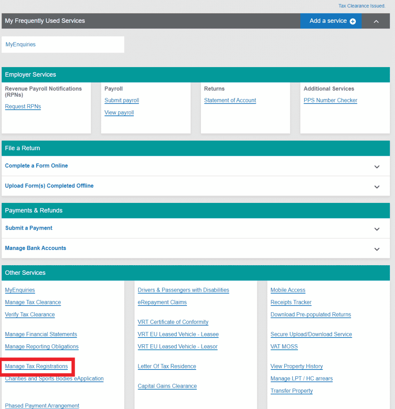The image size is (395, 409).
Task: Open Statement of Account under Returns
Action: point(230,101)
